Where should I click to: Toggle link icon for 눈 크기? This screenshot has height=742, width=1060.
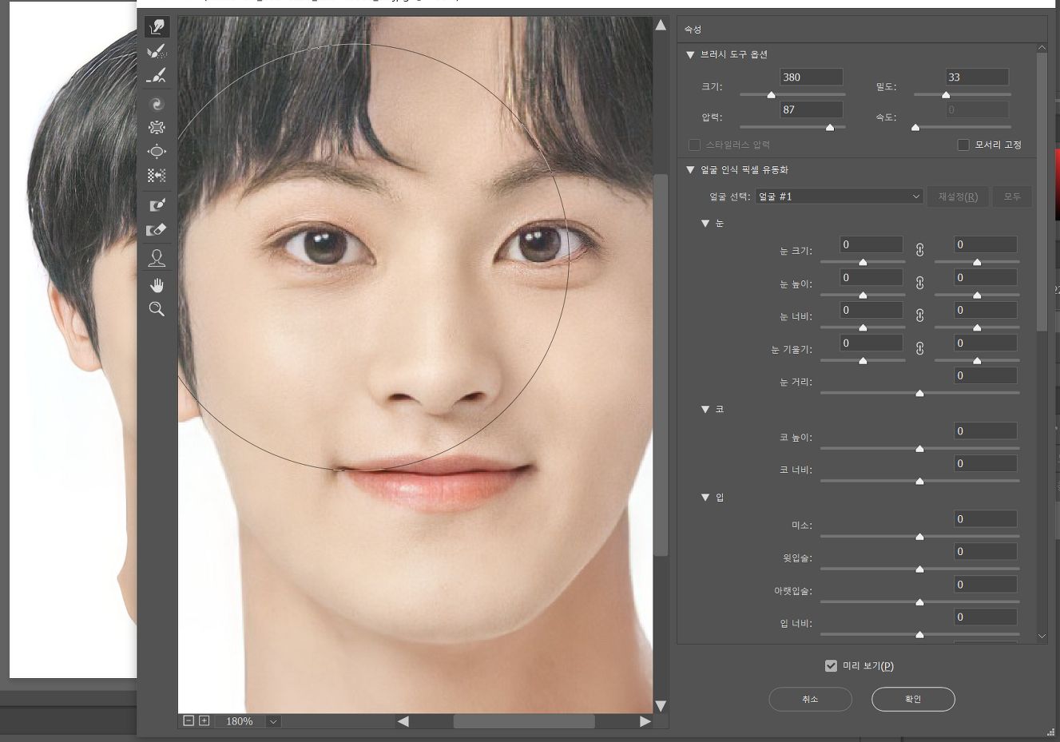point(919,250)
